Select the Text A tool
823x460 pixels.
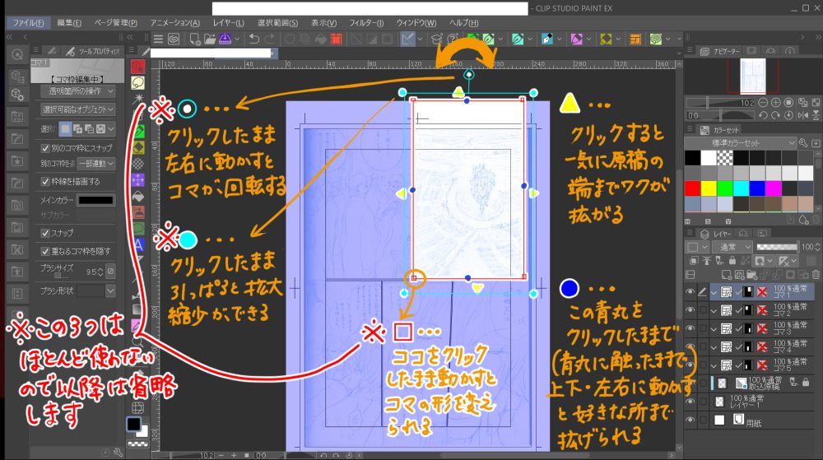[x=138, y=245]
